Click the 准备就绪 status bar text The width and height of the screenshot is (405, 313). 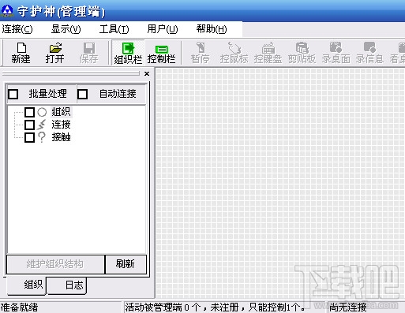pyautogui.click(x=19, y=307)
